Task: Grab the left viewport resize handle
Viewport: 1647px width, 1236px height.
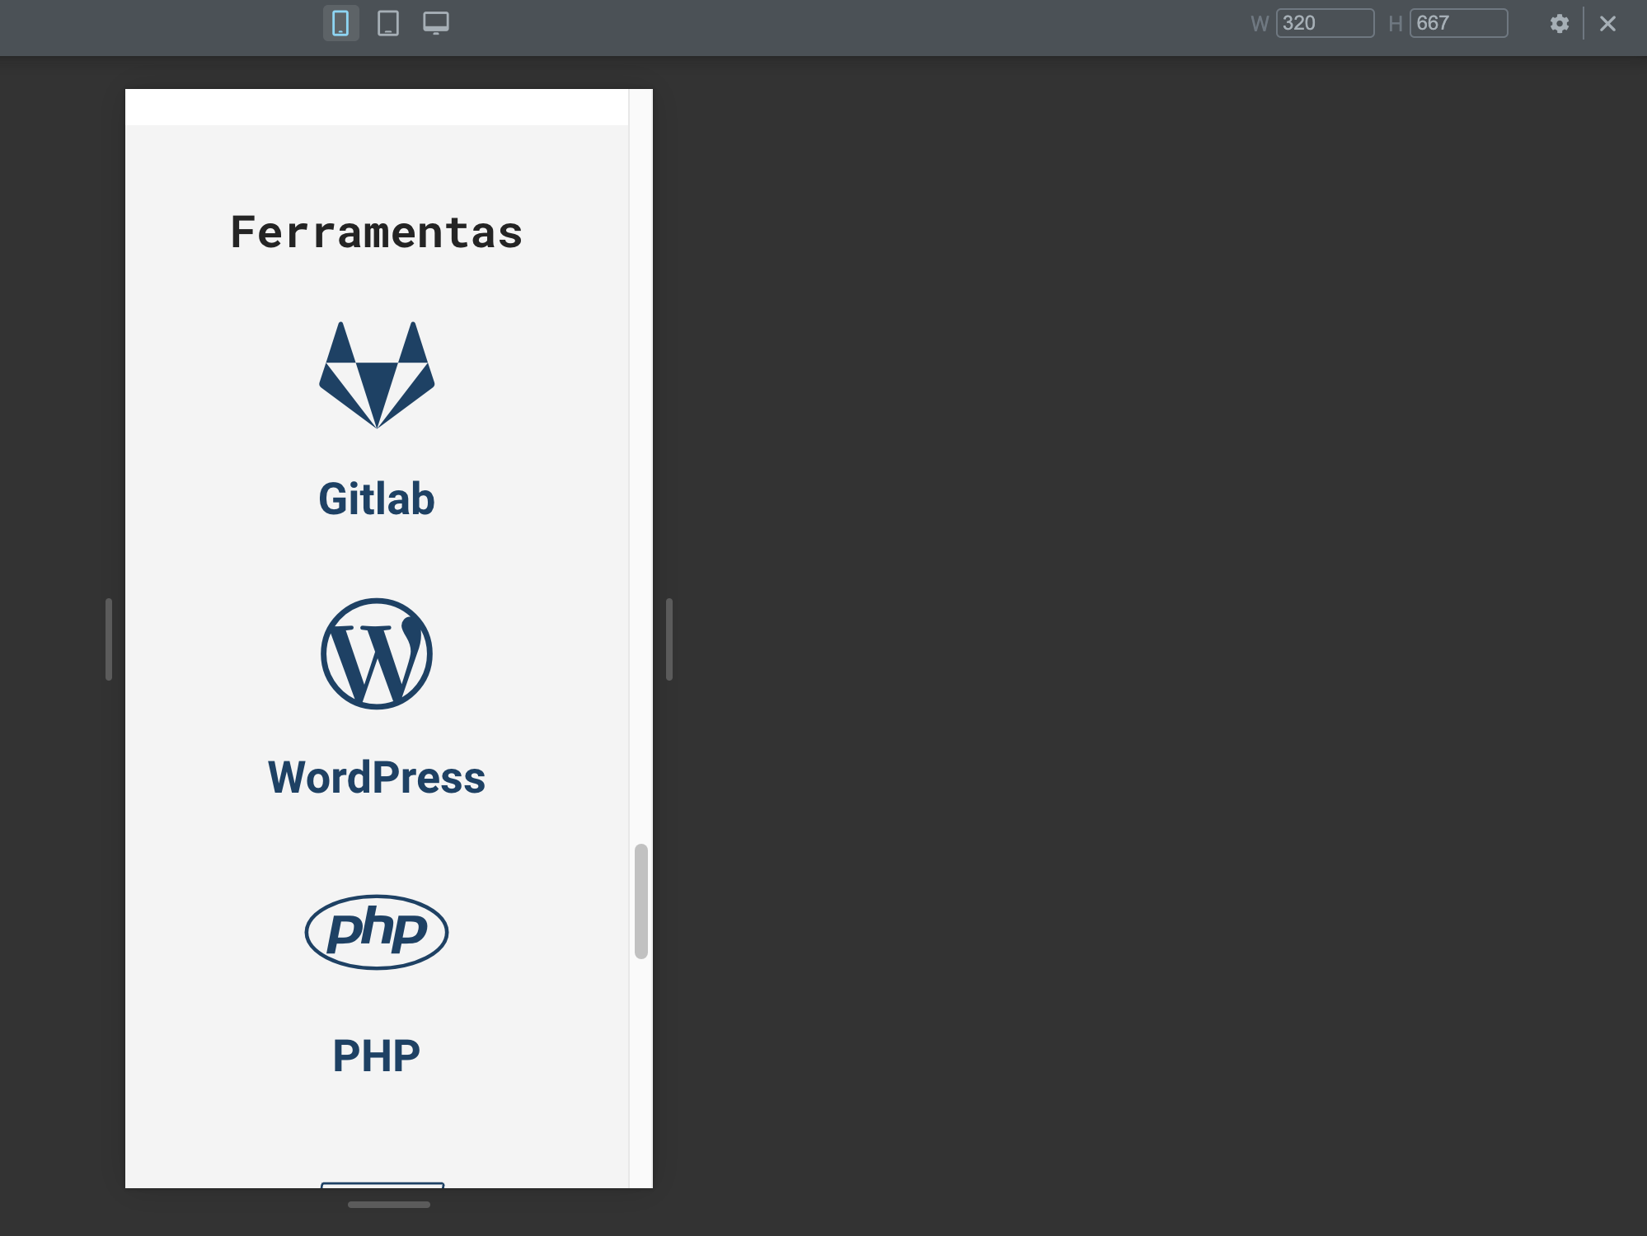Action: click(x=109, y=639)
